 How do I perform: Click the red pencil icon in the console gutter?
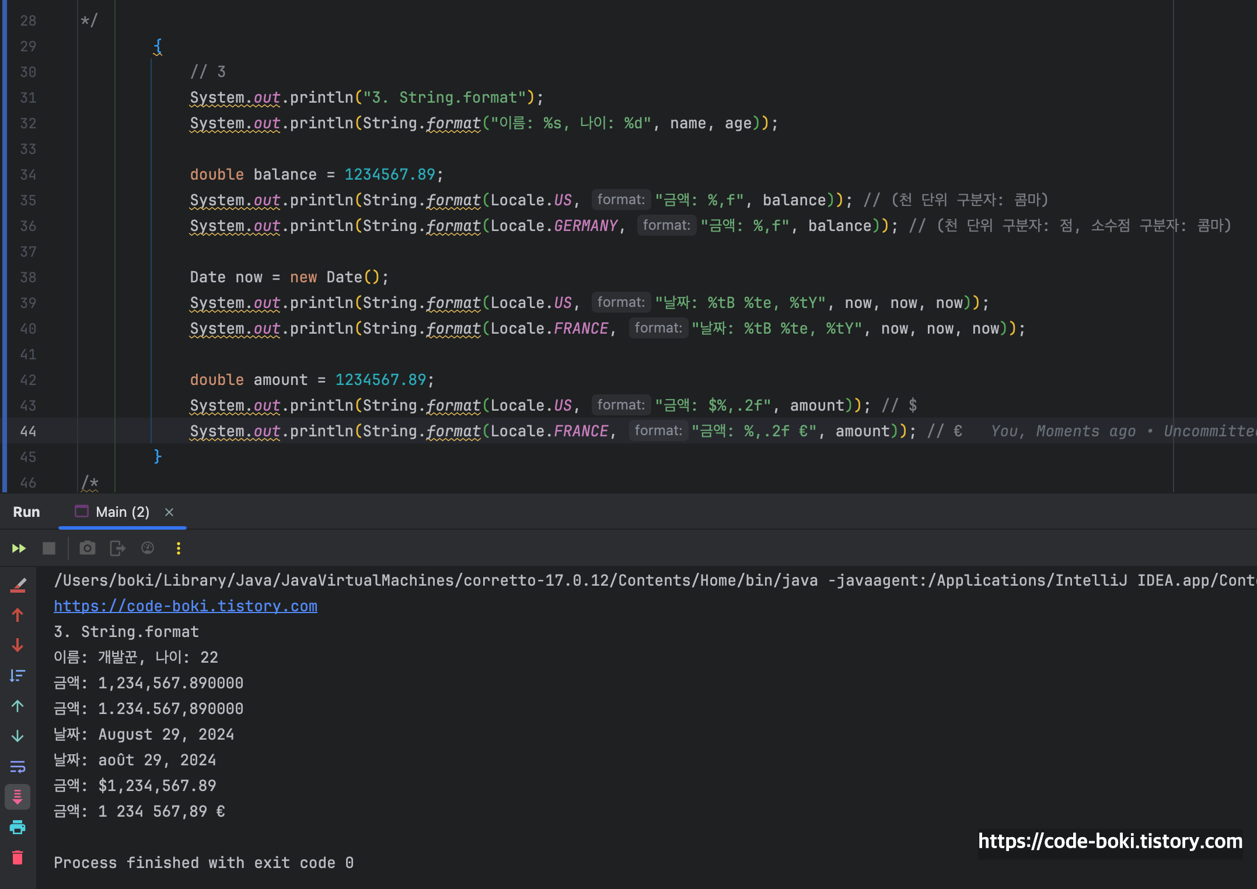(18, 584)
